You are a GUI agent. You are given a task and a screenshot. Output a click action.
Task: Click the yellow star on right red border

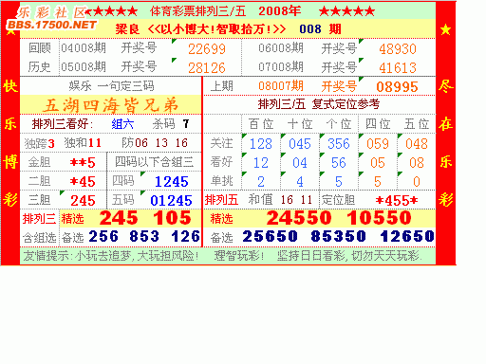coord(445,29)
